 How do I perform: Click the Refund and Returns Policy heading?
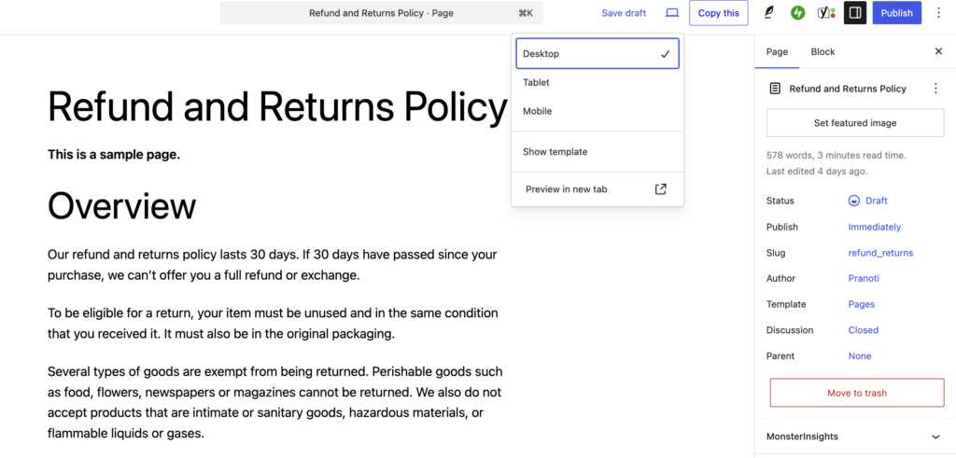point(277,107)
